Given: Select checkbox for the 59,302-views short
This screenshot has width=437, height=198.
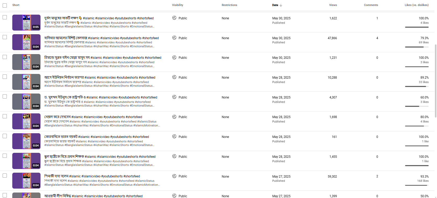Looking at the screenshot, I should pos(5,176).
